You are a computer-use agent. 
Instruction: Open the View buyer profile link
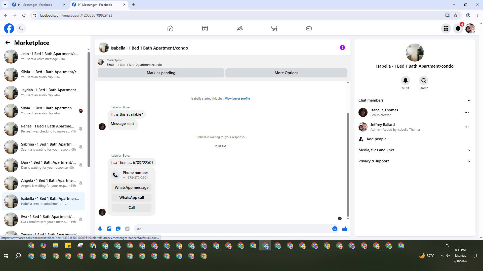point(237,99)
